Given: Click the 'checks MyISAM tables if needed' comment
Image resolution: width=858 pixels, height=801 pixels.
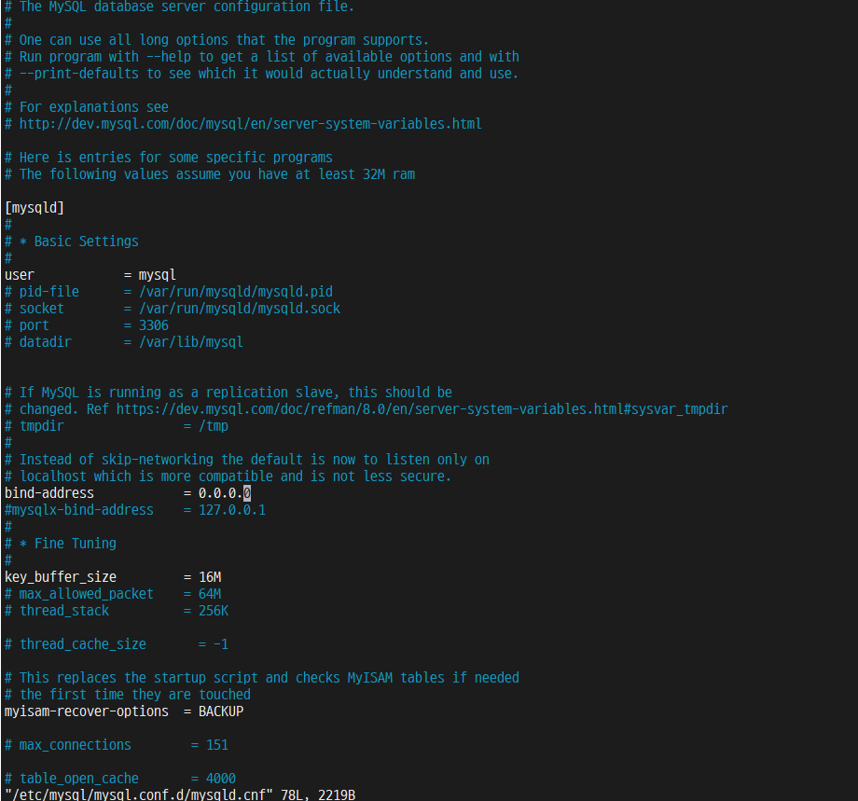Looking at the screenshot, I should tap(261, 677).
